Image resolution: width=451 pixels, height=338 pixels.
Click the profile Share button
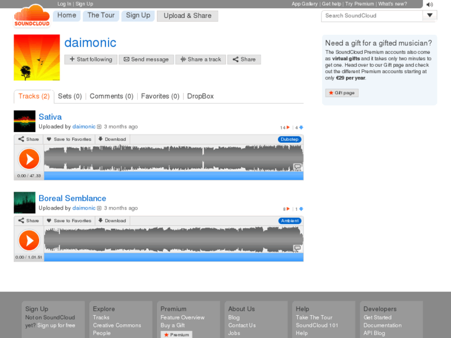[244, 60]
